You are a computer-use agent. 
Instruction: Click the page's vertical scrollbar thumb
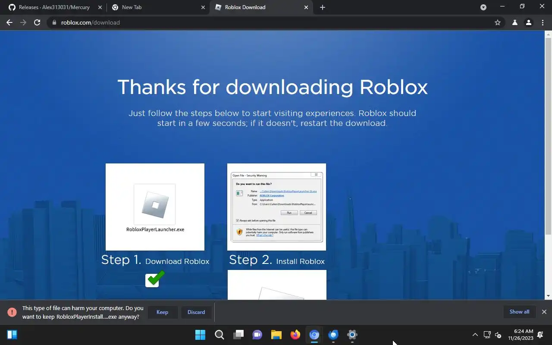pyautogui.click(x=548, y=135)
